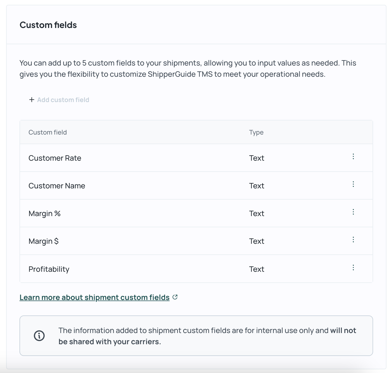Click the Add custom field button
Screen dimensions: 391x373
(x=59, y=100)
